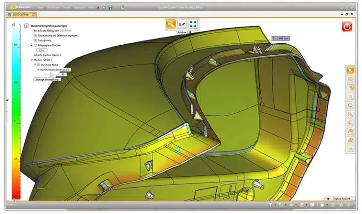Click the node structure icon in top toolbar

(194, 24)
